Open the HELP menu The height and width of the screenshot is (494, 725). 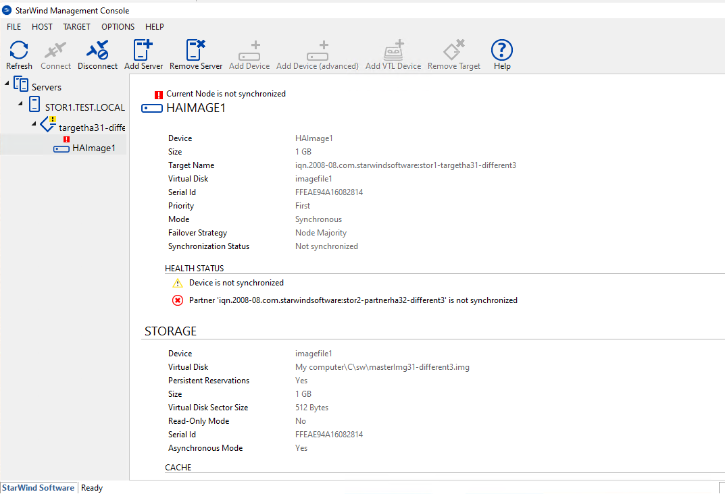(x=155, y=27)
